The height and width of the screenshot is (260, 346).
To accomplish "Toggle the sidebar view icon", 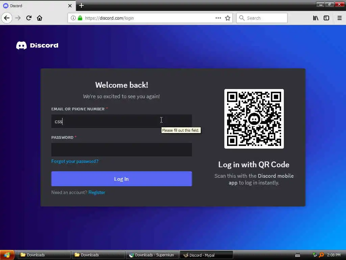I will (x=326, y=18).
